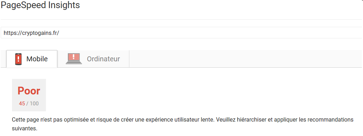
Task: Select the exclamation mark on the laptop screen
Action: 74,57
